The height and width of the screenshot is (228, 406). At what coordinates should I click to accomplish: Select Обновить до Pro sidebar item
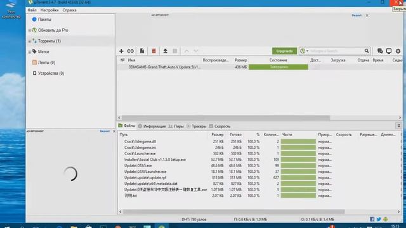point(53,30)
